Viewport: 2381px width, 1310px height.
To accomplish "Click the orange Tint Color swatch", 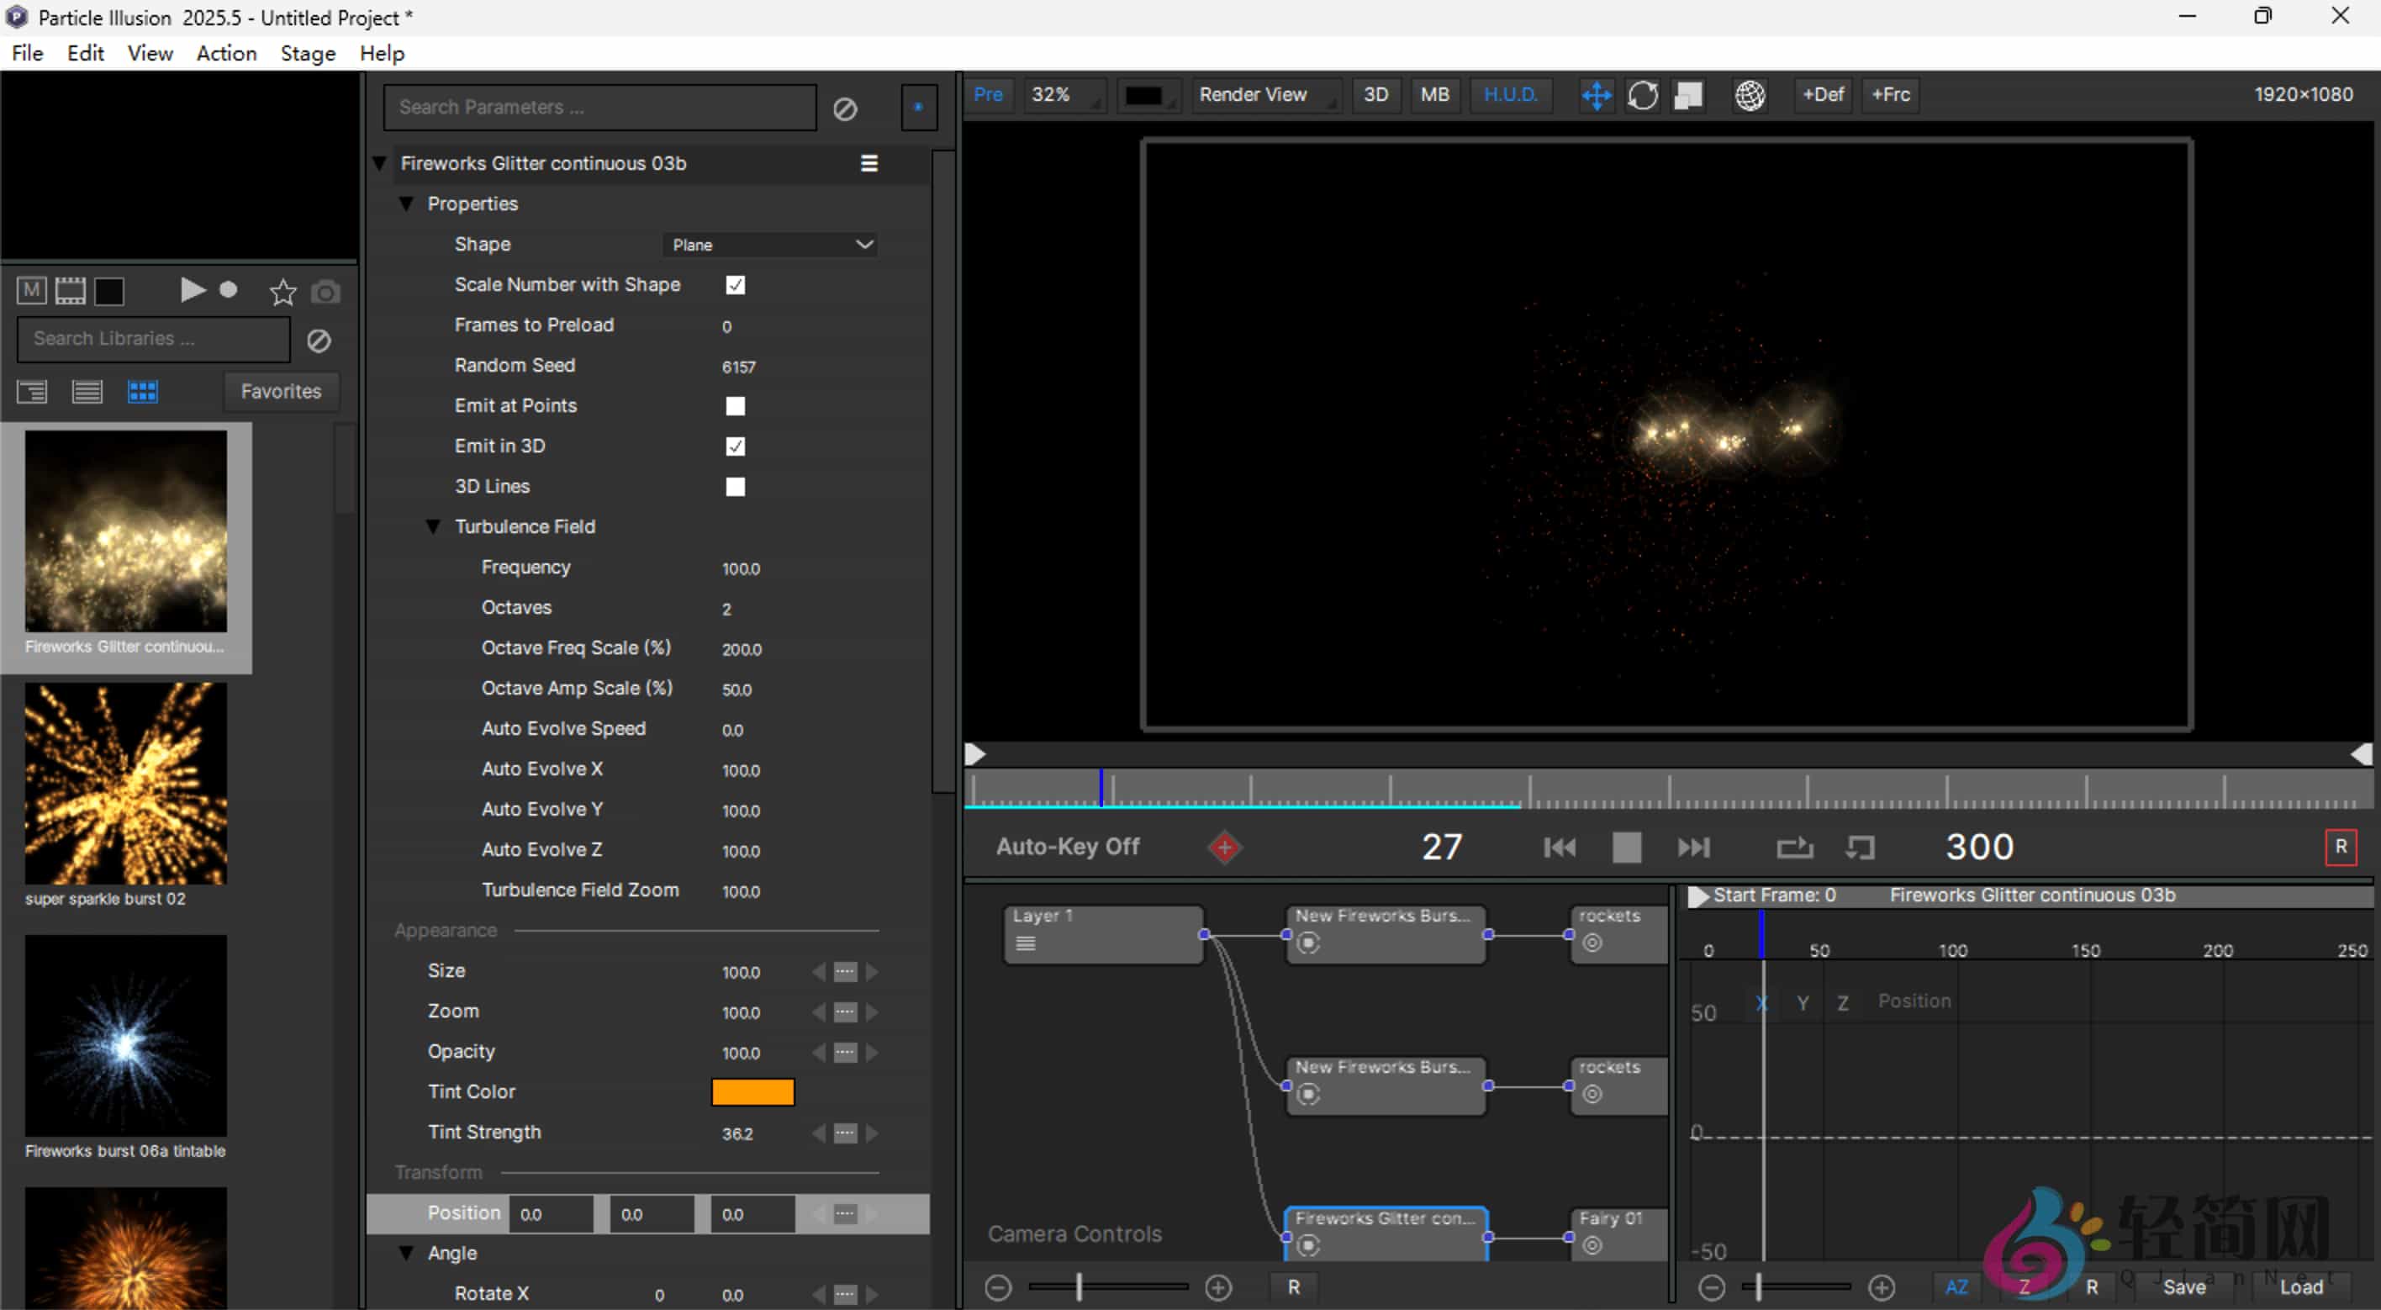I will [x=752, y=1092].
